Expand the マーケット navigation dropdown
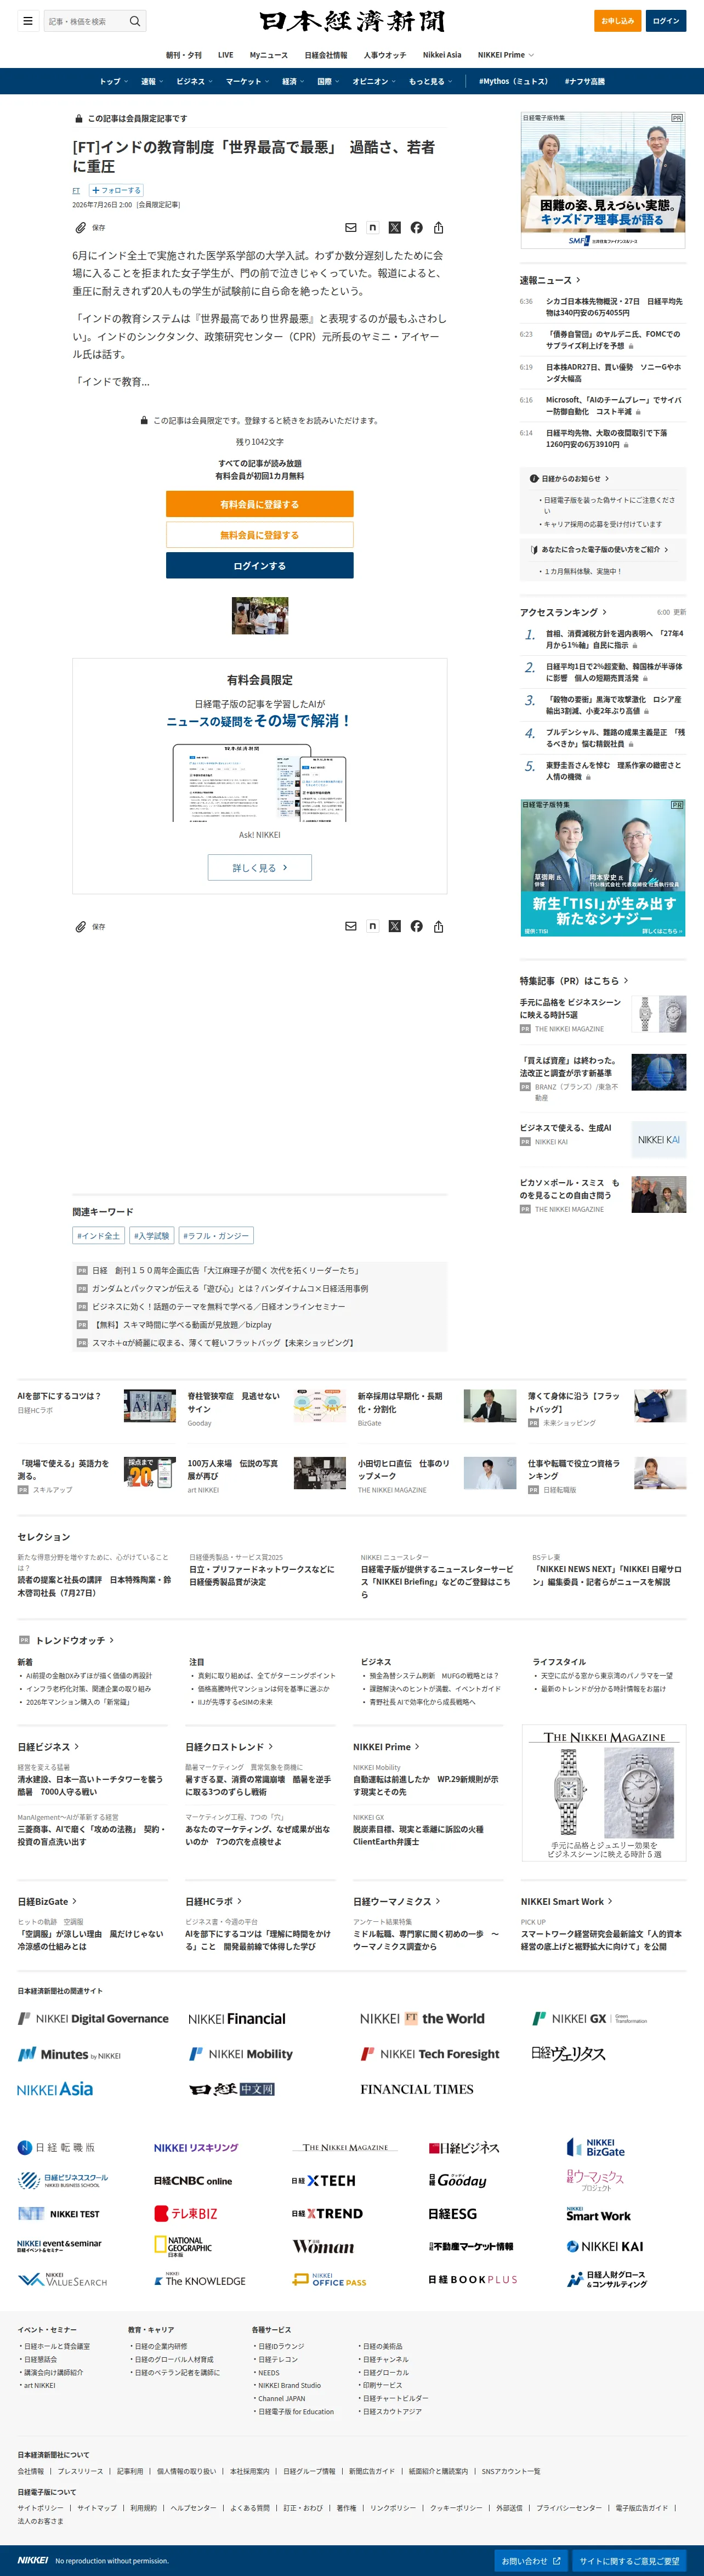The height and width of the screenshot is (2576, 704). point(247,82)
